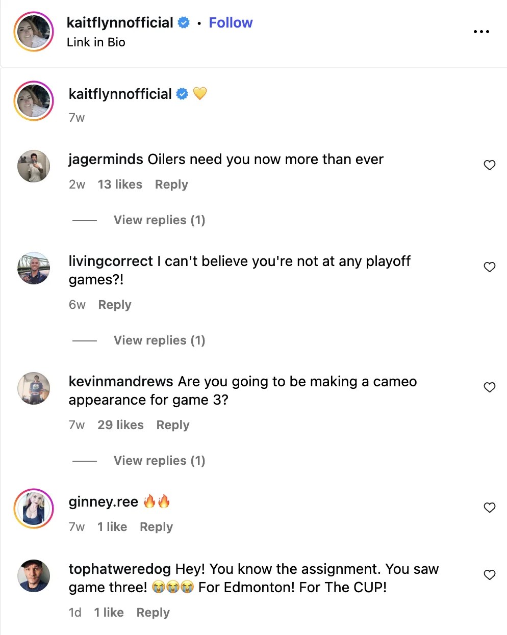The image size is (507, 635).
Task: Reply to ginney.ree's comment
Action: (x=156, y=526)
